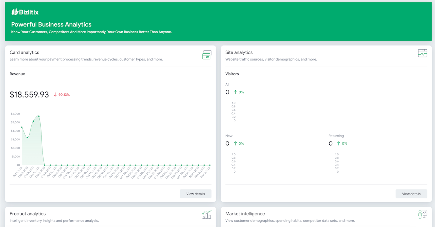The height and width of the screenshot is (227, 435).
Task: Click the Card analytics credit card icon
Action: tap(207, 55)
